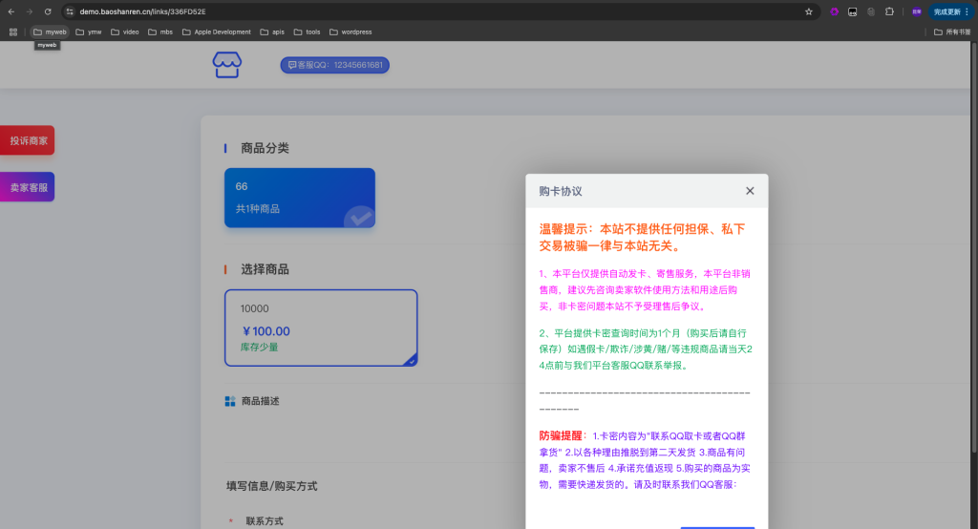The width and height of the screenshot is (978, 529).
Task: Open the 卖家客服 side button
Action: coord(28,187)
